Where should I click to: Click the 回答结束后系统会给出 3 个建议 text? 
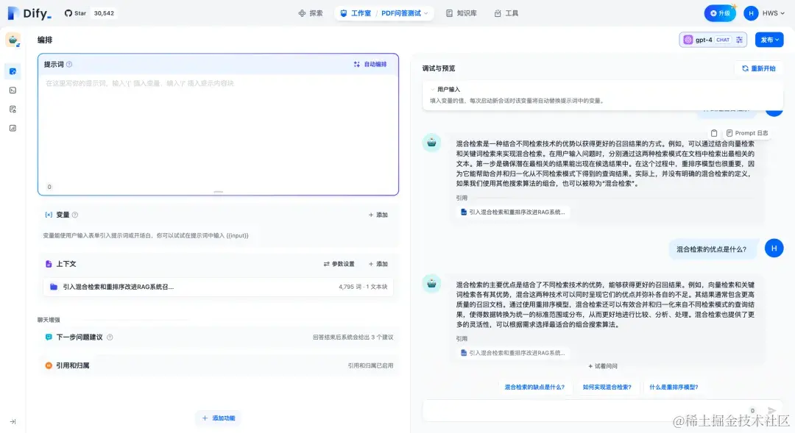coord(353,337)
